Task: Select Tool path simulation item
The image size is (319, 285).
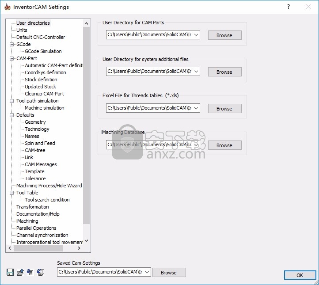Action: coord(38,101)
